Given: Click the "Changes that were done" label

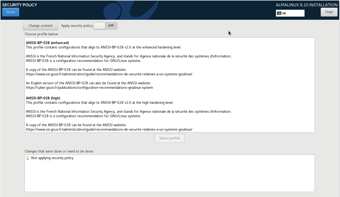Looking at the screenshot, I should 59,151.
